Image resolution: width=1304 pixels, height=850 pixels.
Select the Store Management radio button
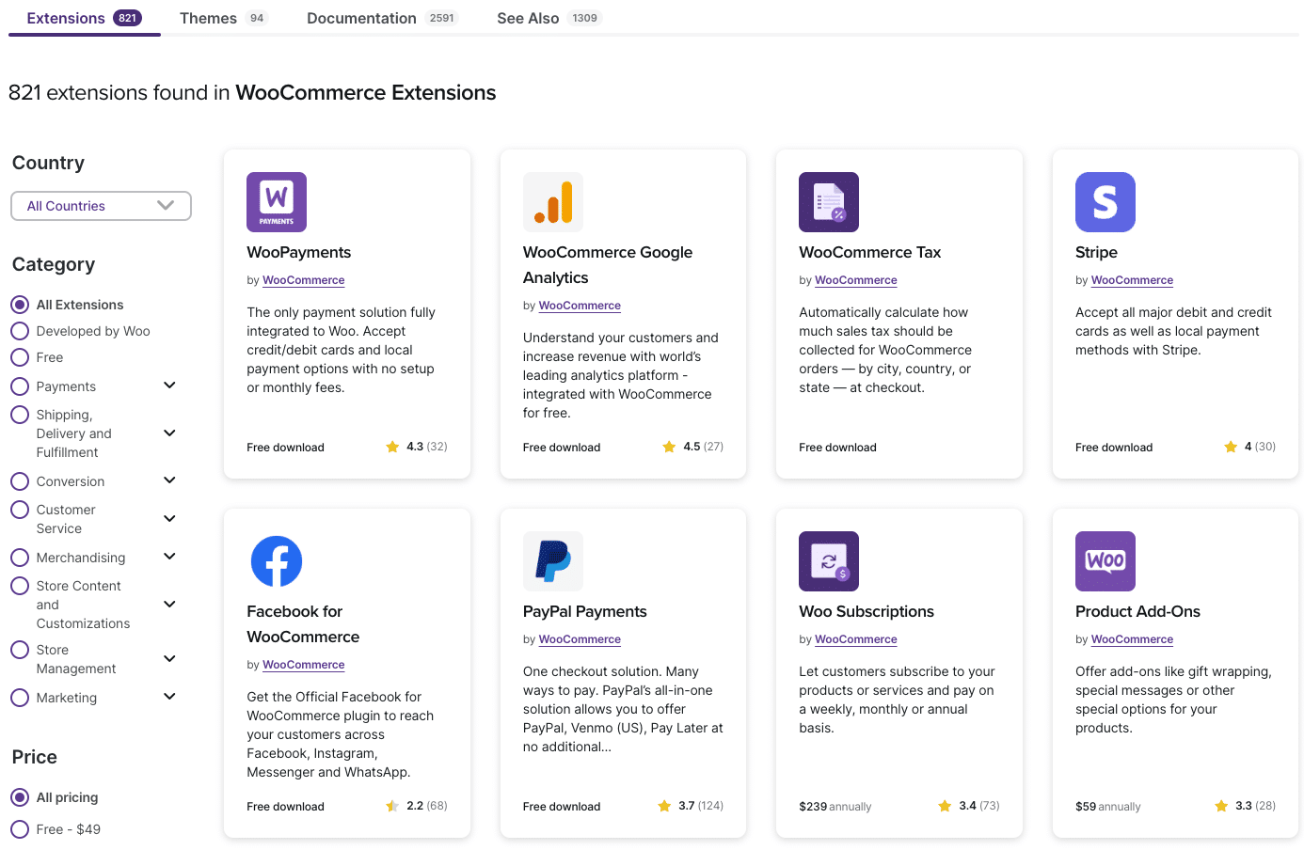point(20,650)
